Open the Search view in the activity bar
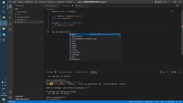The image size is (183, 103). click(10, 12)
